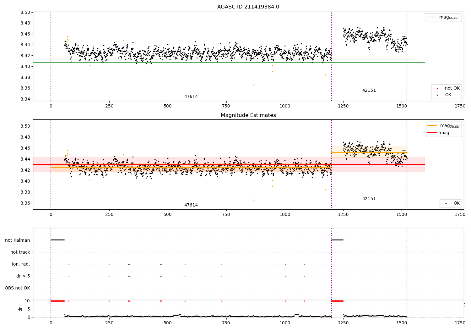Click the "dr > 5" row label
Image resolution: width=471 pixels, height=330 pixels.
click(x=23, y=276)
